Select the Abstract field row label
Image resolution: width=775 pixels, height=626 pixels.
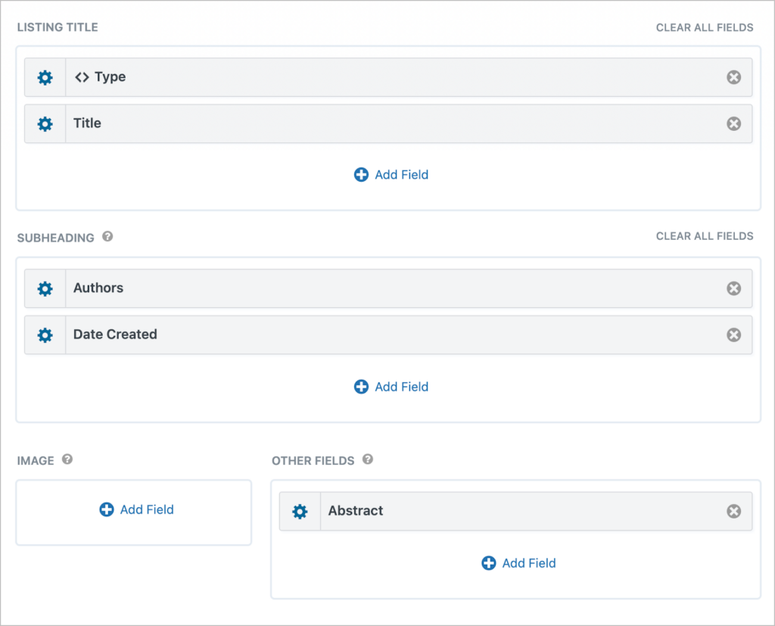[356, 511]
